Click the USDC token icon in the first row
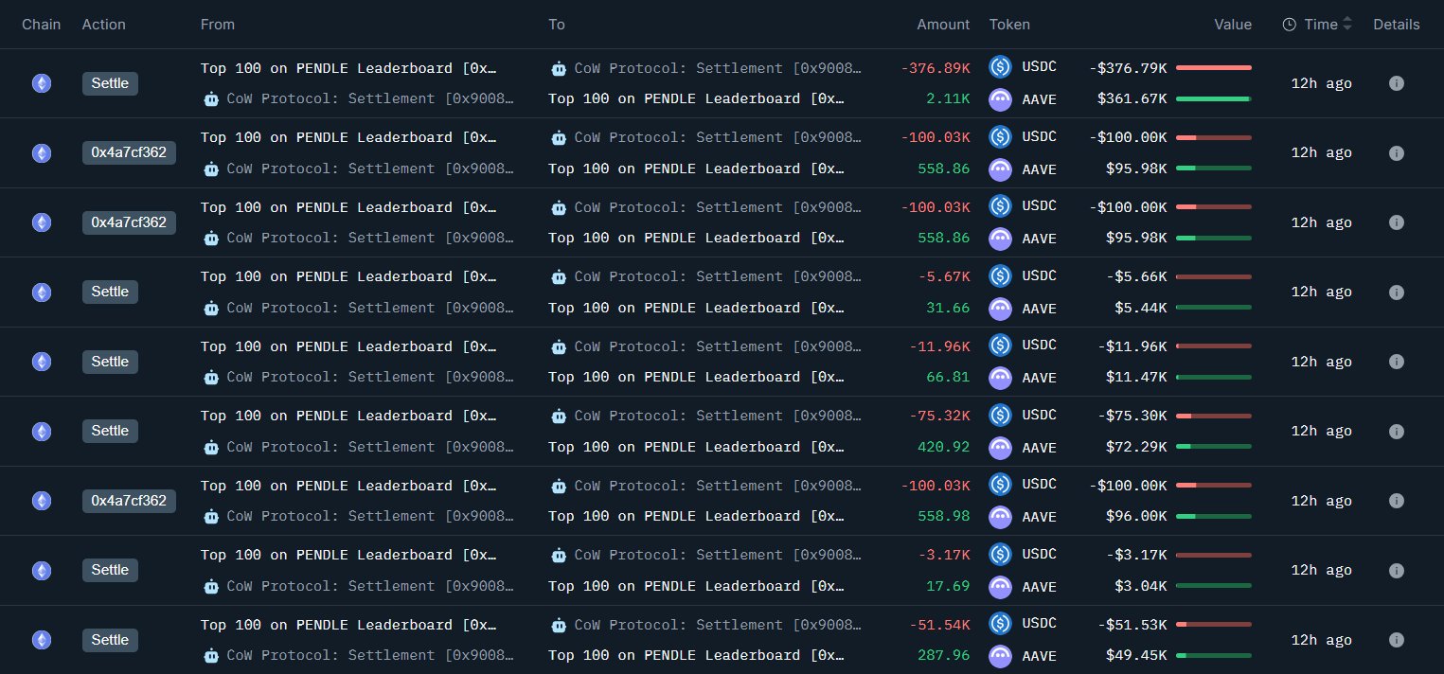1444x674 pixels. point(1000,67)
